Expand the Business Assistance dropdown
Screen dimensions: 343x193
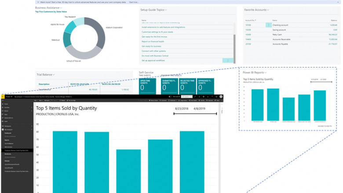(x=61, y=8)
